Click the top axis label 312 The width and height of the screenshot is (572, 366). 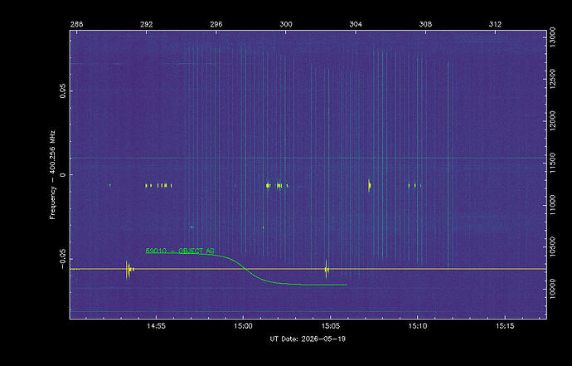point(495,24)
